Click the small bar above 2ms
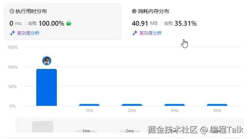This screenshot has height=139, width=248. (x=132, y=105)
